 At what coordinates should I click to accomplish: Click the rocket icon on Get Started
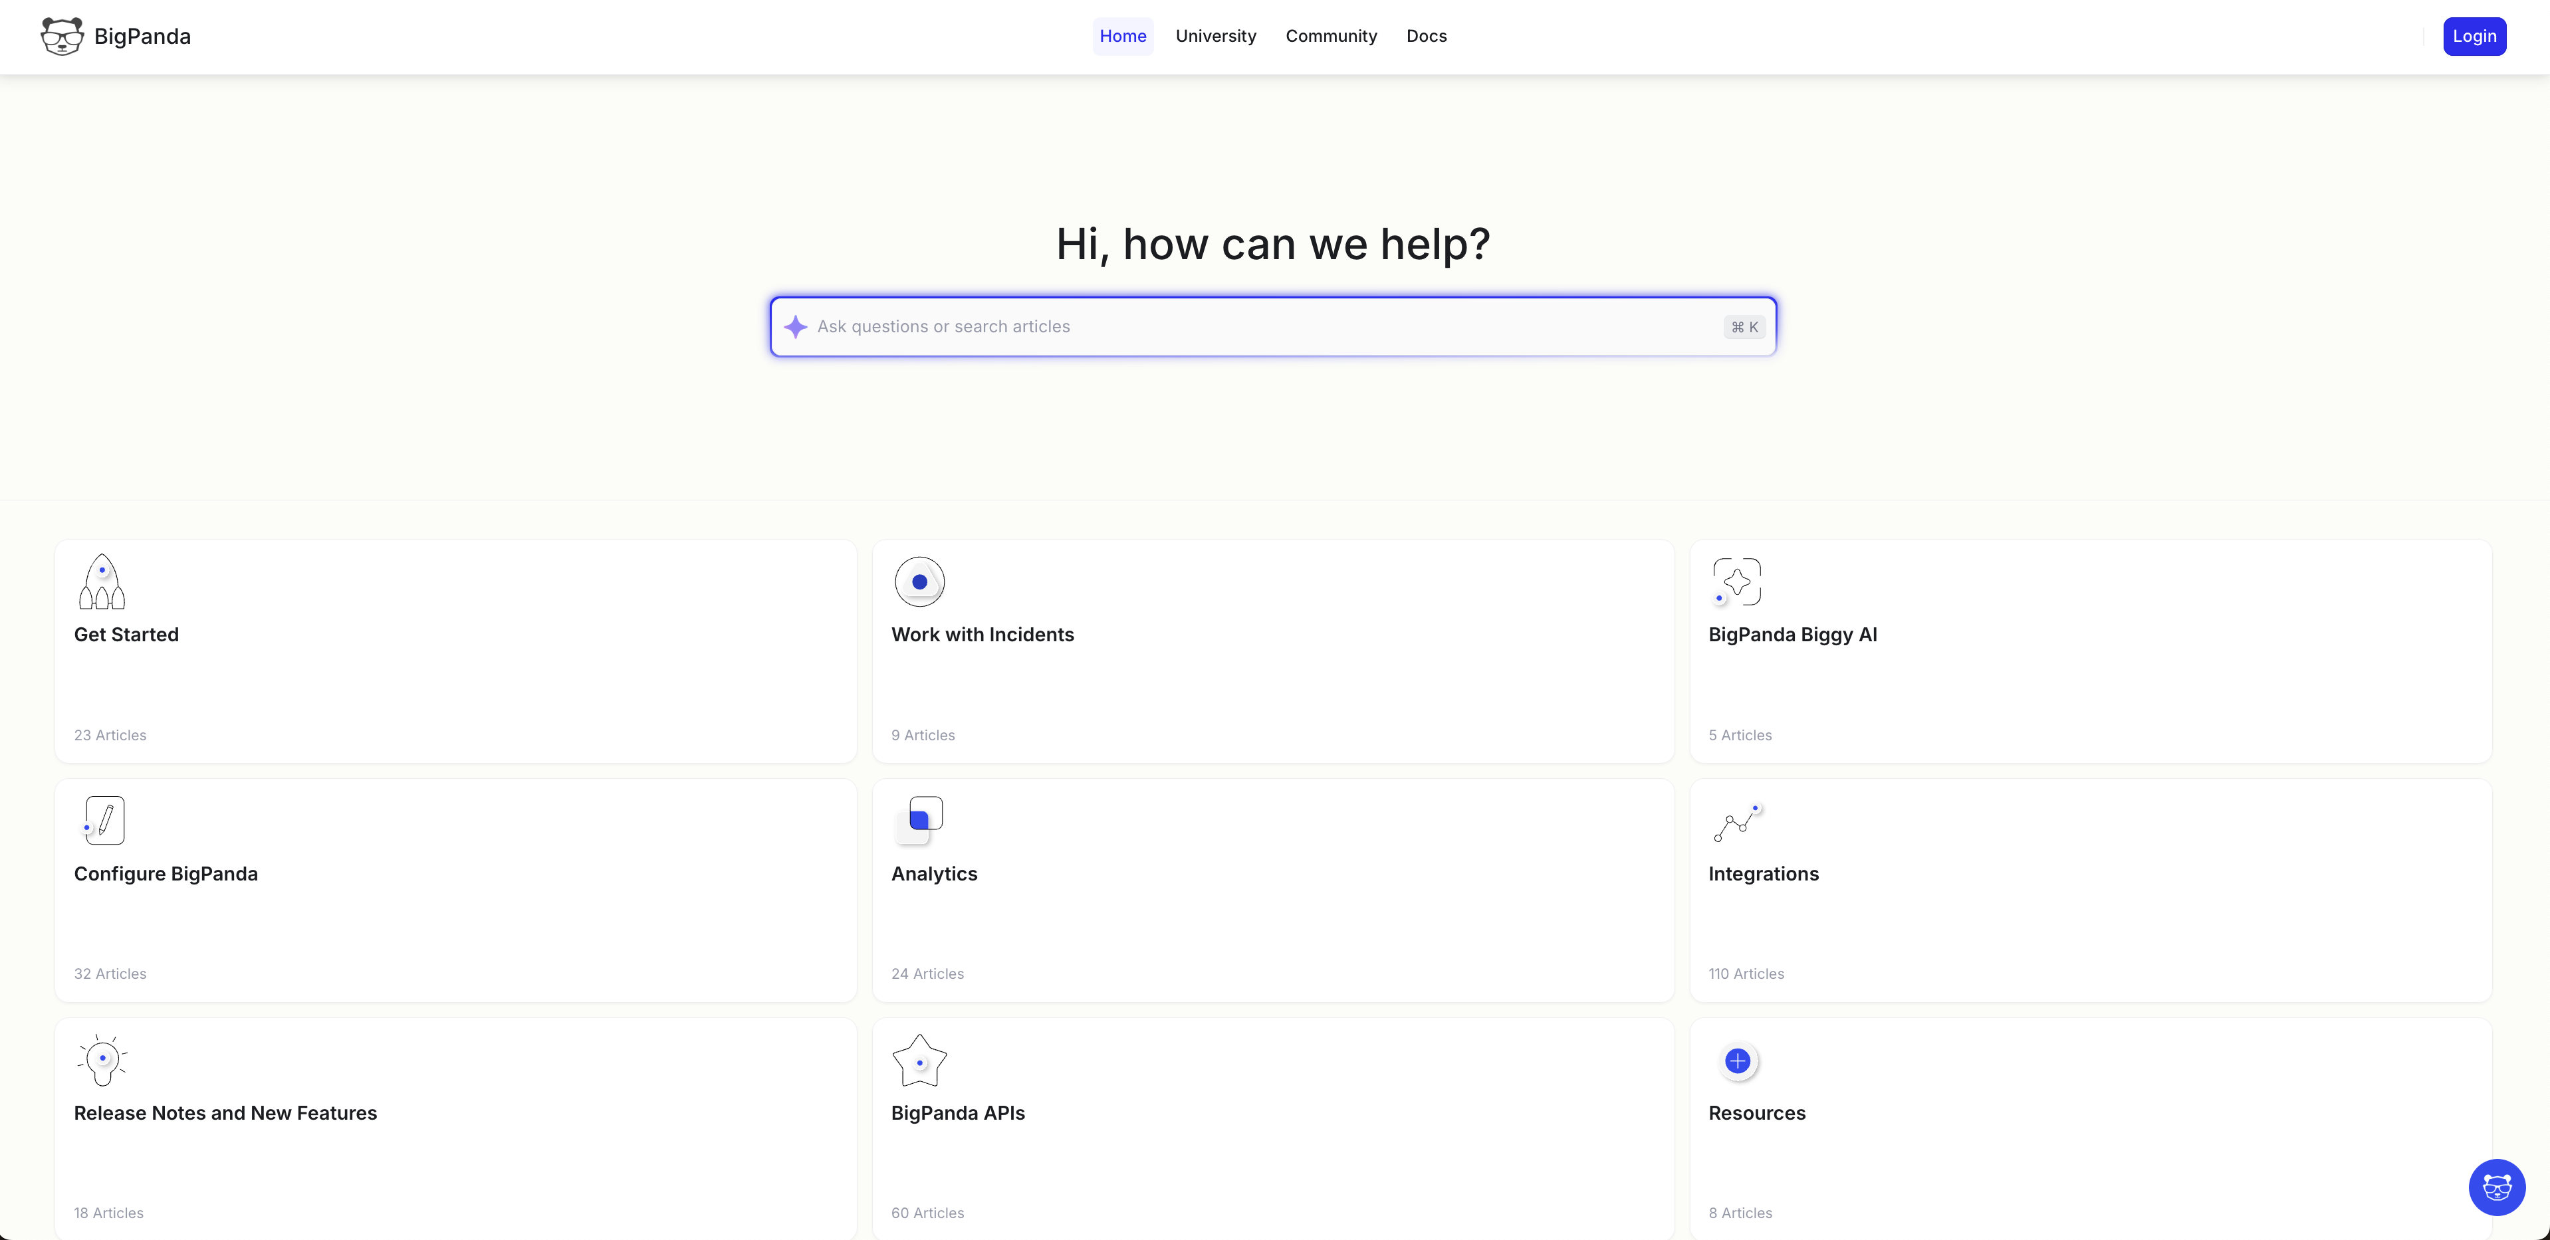(x=102, y=582)
